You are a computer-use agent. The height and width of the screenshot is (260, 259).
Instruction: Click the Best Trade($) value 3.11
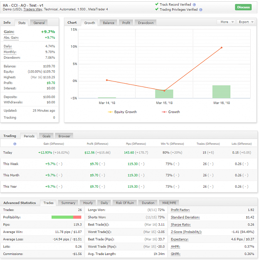click(161, 225)
